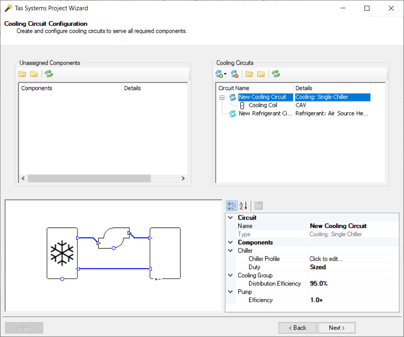Viewport: 404px width, 337px height.
Task: Select the New Refrigerant Ci... row
Action: click(265, 114)
